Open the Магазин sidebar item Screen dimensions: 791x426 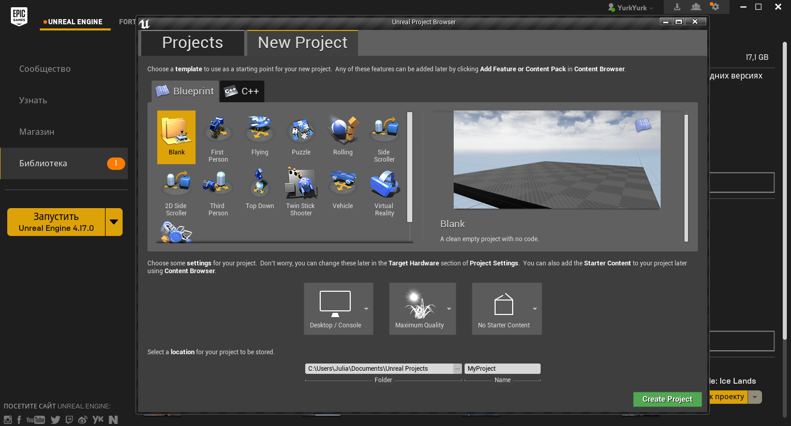pyautogui.click(x=37, y=132)
